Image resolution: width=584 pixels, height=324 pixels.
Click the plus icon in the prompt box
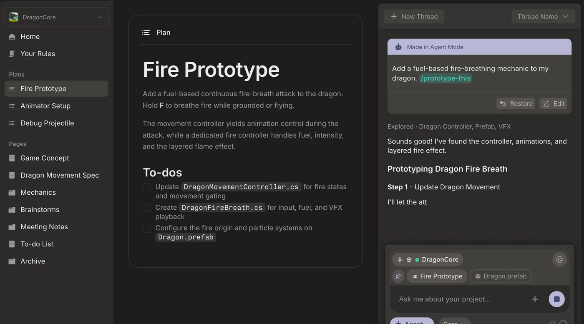535,299
